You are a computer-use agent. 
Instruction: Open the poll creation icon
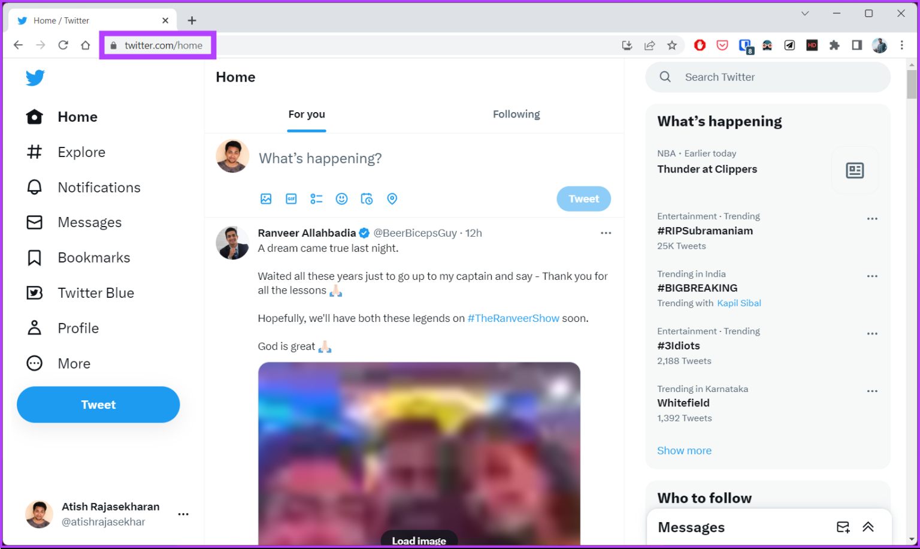pyautogui.click(x=316, y=198)
